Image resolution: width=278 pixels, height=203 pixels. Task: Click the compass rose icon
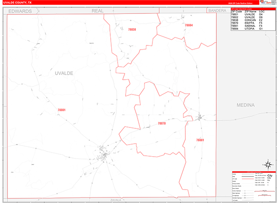[268, 165]
